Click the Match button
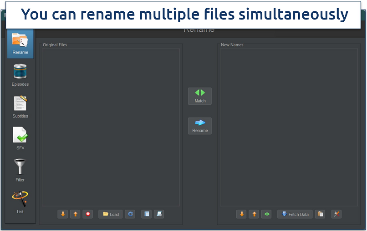The image size is (367, 231). pos(200,96)
